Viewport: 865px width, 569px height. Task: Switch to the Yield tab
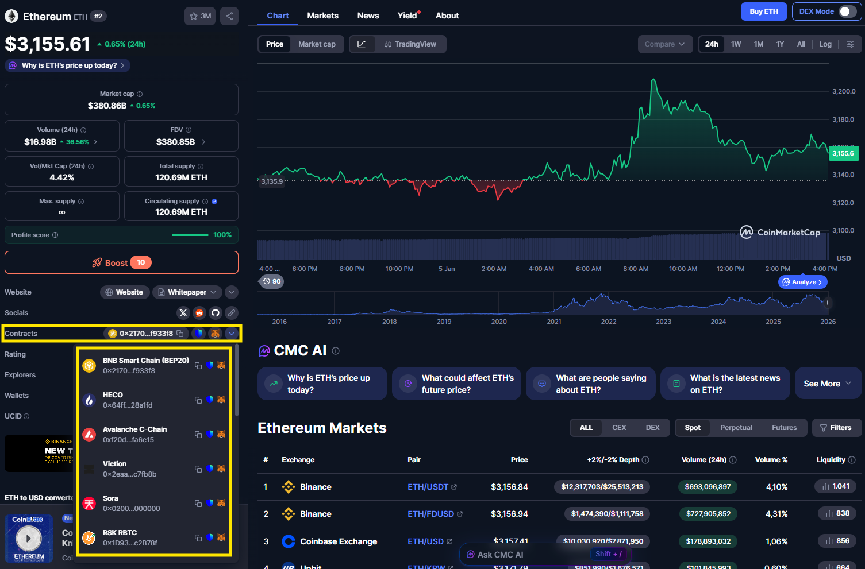(407, 16)
